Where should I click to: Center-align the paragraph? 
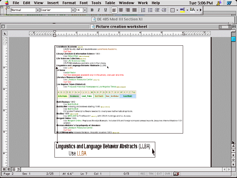point(121,10)
